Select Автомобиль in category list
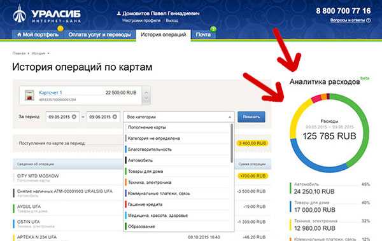The image size is (382, 241). click(177, 160)
